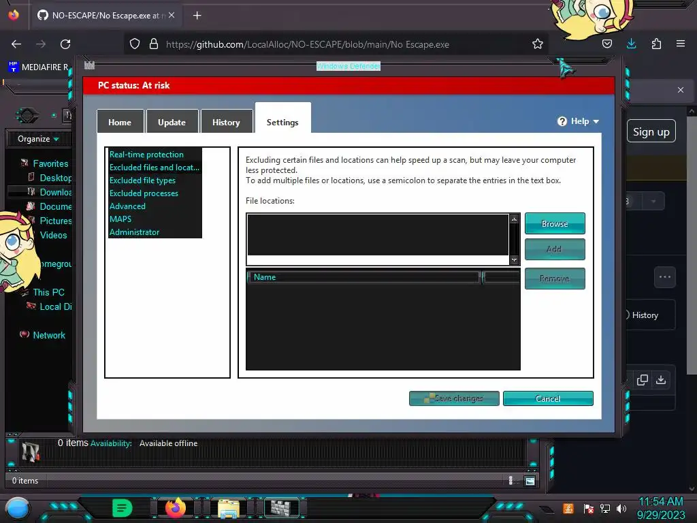Viewport: 697px width, 523px height.
Task: Click the file locations scrollbar up arrow
Action: coord(515,219)
